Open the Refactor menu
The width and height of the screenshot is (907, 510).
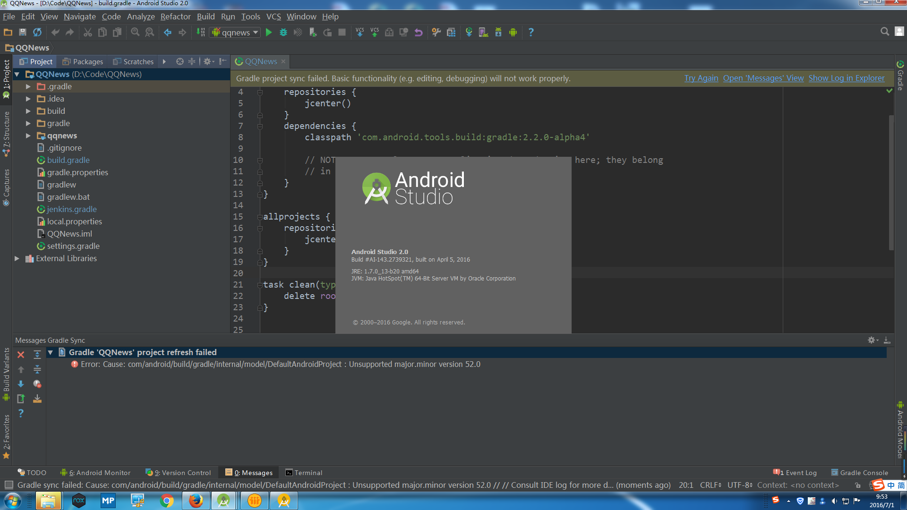click(x=175, y=17)
